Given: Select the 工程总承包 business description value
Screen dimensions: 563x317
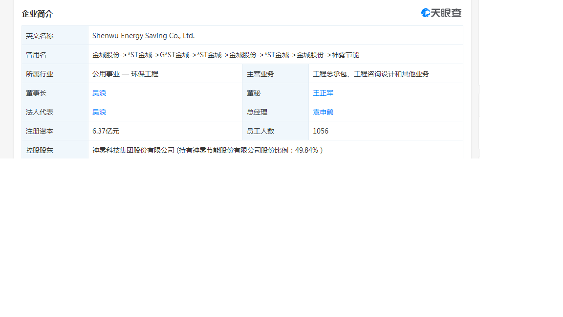Looking at the screenshot, I should pyautogui.click(x=371, y=74).
